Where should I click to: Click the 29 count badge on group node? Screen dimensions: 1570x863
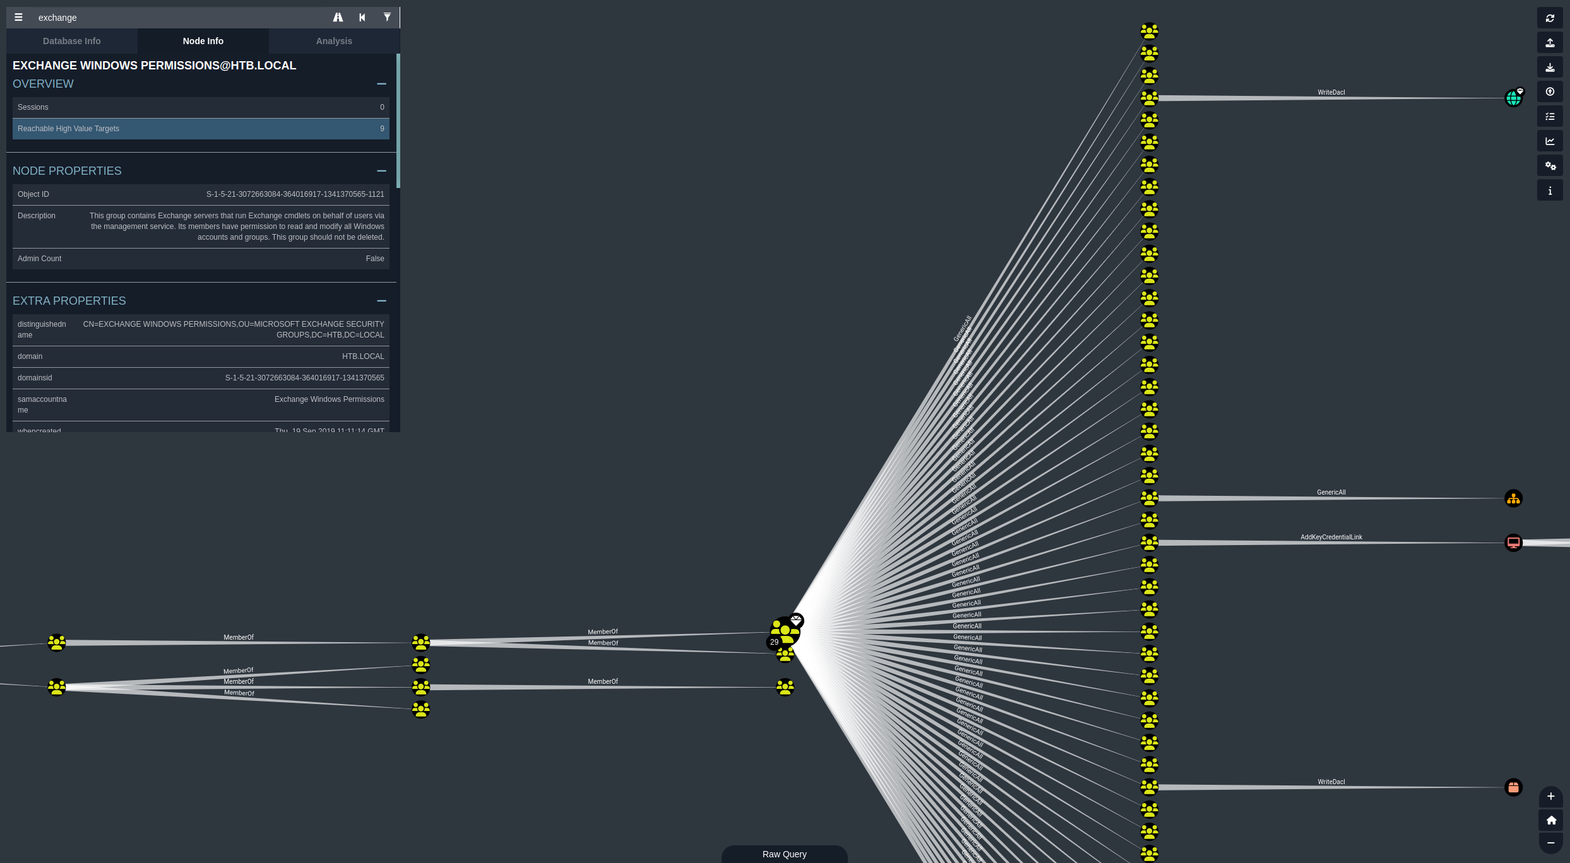click(774, 642)
